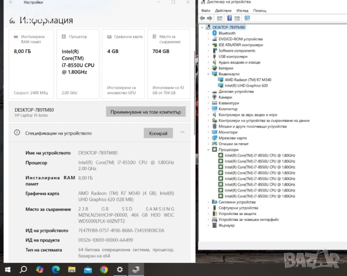This screenshot has height=276, width=347.
Task: Select the Мрежови карти category
Action: 232,138
